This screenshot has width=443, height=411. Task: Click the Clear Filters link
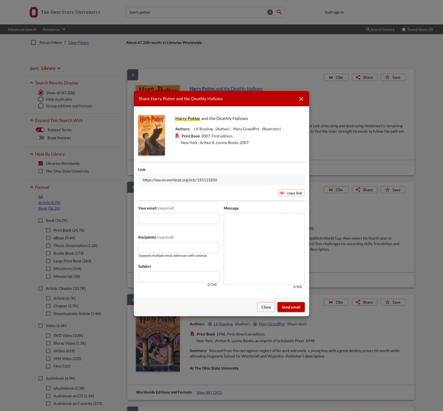(78, 43)
